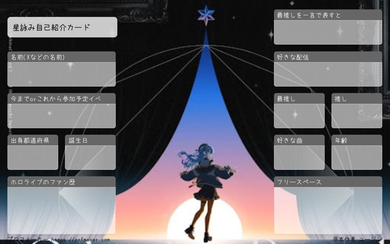Click the 最推し field
This screenshot has height=244, width=390.
299,116
